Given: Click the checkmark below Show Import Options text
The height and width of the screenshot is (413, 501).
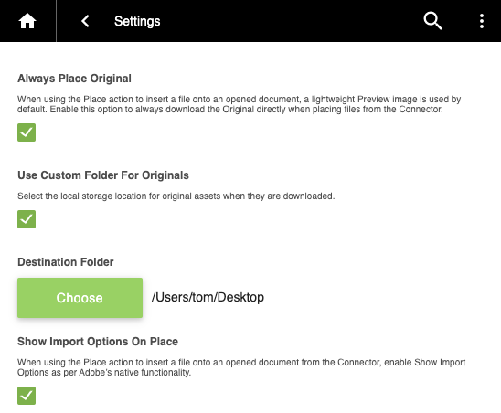Looking at the screenshot, I should [x=27, y=396].
